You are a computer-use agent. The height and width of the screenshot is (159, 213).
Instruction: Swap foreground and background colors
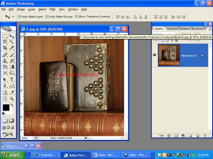[12, 105]
